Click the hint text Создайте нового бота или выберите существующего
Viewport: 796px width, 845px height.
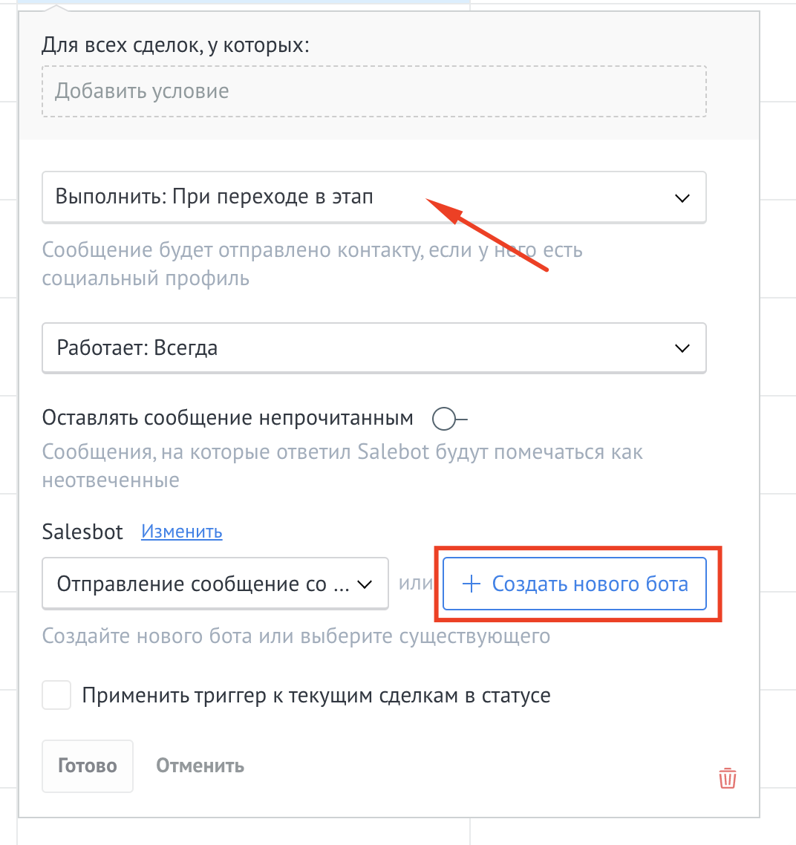(x=296, y=636)
